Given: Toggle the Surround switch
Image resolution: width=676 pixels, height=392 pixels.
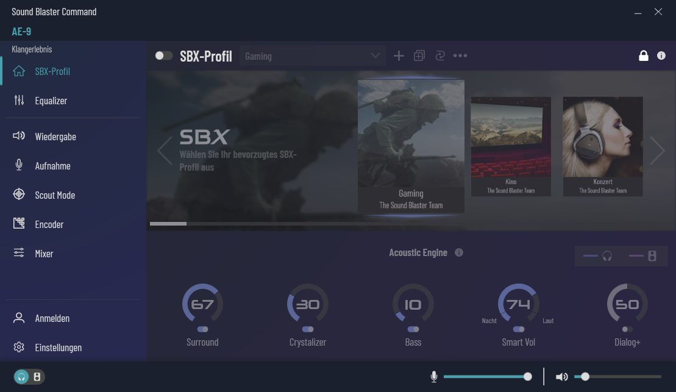Looking at the screenshot, I should [202, 329].
